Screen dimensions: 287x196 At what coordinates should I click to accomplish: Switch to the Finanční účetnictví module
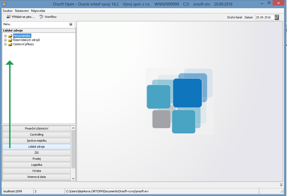[x=36, y=128]
